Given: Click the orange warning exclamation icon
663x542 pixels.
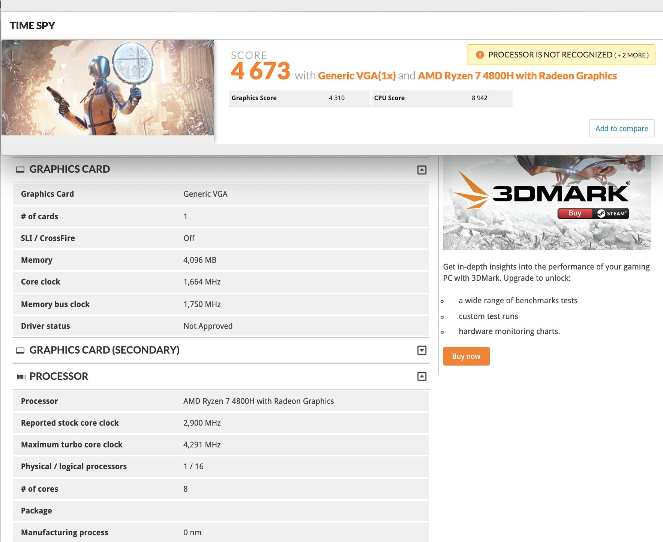Looking at the screenshot, I should pyautogui.click(x=480, y=55).
